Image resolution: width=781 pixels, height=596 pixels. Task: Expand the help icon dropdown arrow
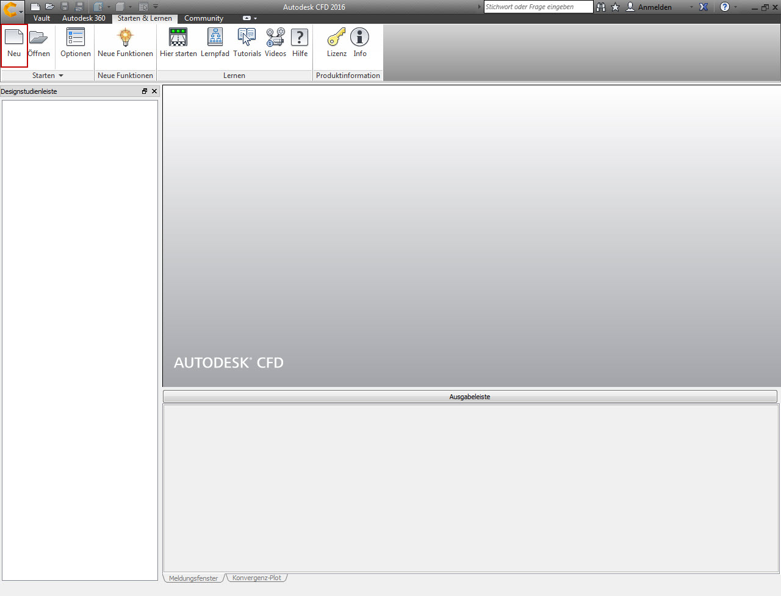point(735,7)
